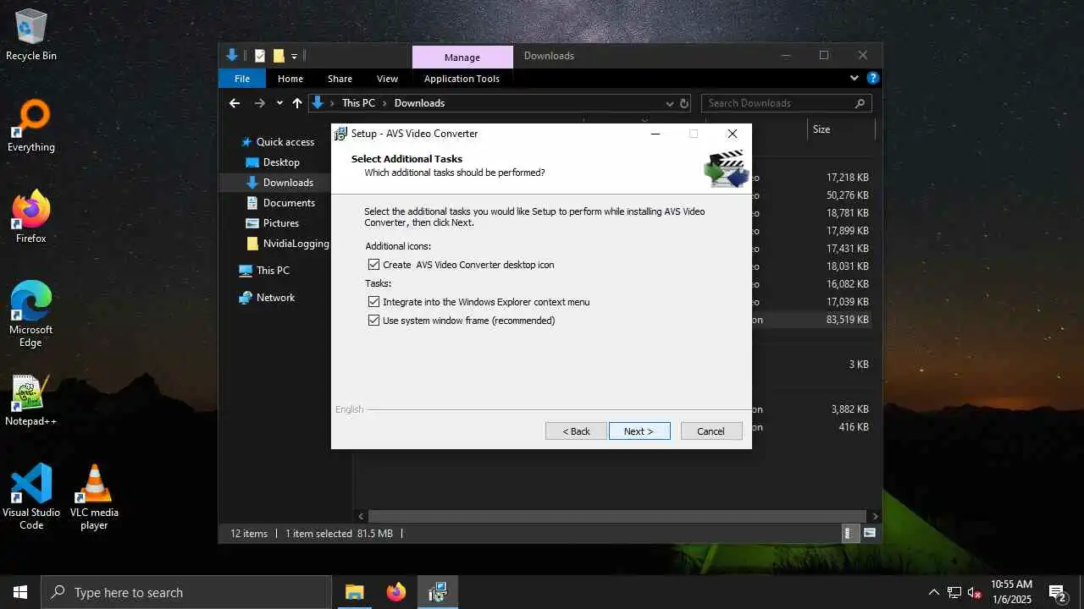The width and height of the screenshot is (1084, 609).
Task: Launch Microsoft Edge from desktop
Action: click(x=31, y=315)
